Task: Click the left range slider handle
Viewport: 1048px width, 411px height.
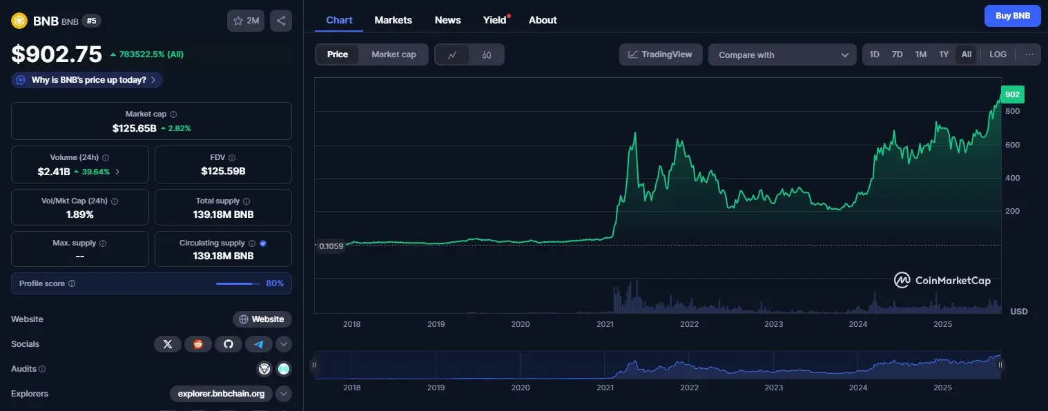Action: click(314, 365)
